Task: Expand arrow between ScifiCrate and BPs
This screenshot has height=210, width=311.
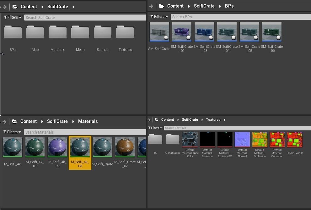Action: (x=220, y=6)
